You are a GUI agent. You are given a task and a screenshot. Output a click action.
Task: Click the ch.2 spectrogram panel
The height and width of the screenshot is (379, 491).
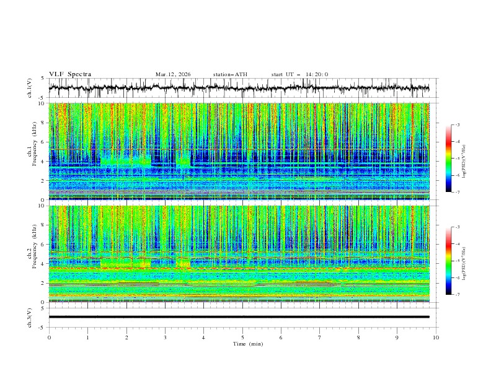tap(239, 254)
